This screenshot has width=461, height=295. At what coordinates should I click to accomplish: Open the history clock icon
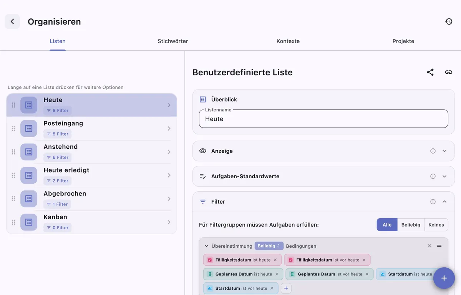(x=449, y=22)
